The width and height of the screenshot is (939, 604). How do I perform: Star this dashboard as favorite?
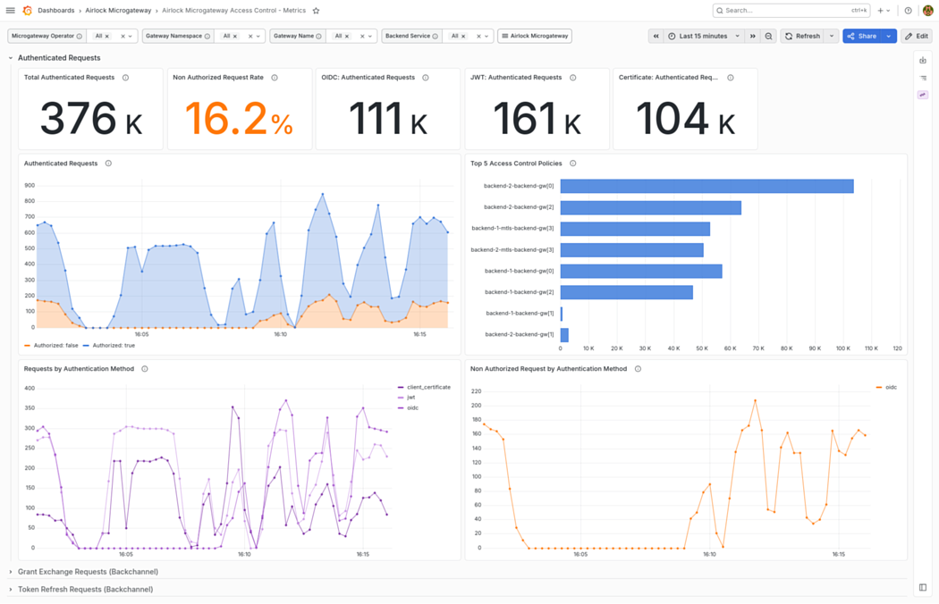317,10
